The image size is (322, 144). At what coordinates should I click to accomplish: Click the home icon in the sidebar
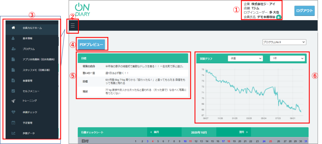[13, 28]
